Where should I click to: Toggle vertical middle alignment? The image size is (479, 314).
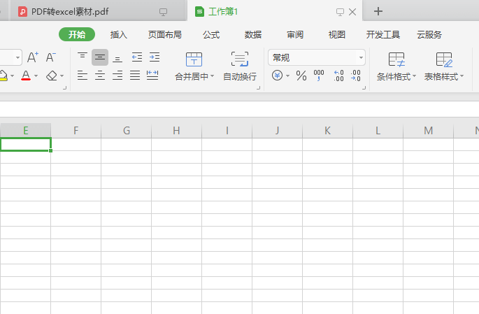click(x=100, y=57)
